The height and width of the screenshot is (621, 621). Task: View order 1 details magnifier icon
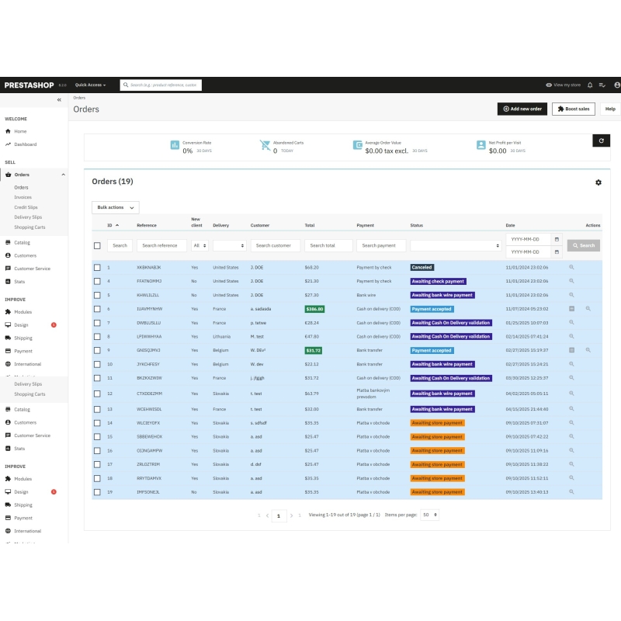click(x=571, y=267)
